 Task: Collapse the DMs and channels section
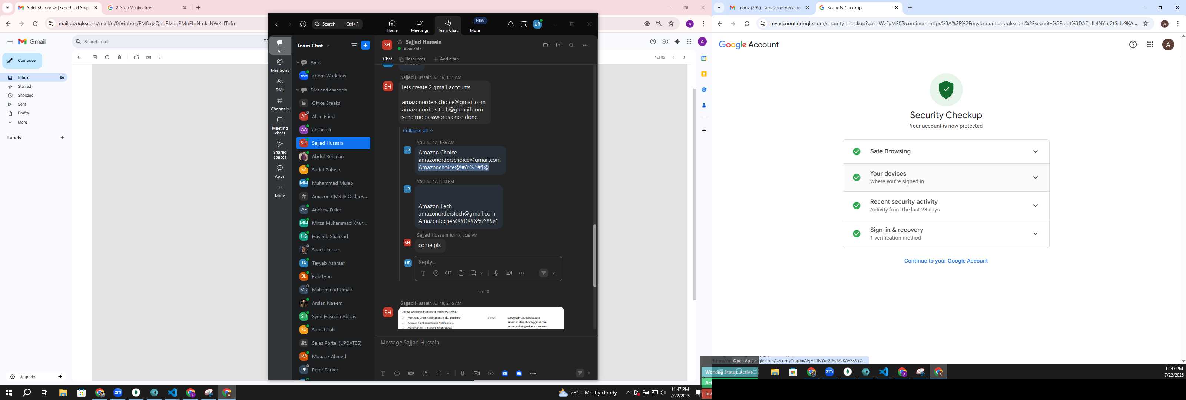[298, 90]
